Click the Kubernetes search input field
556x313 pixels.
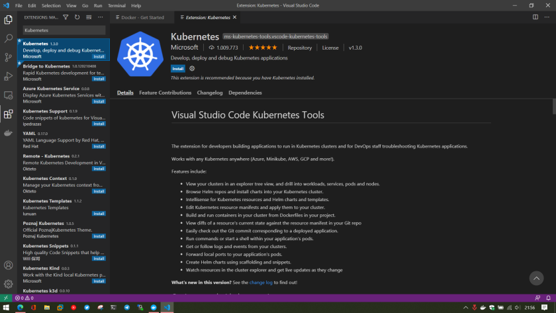64,30
